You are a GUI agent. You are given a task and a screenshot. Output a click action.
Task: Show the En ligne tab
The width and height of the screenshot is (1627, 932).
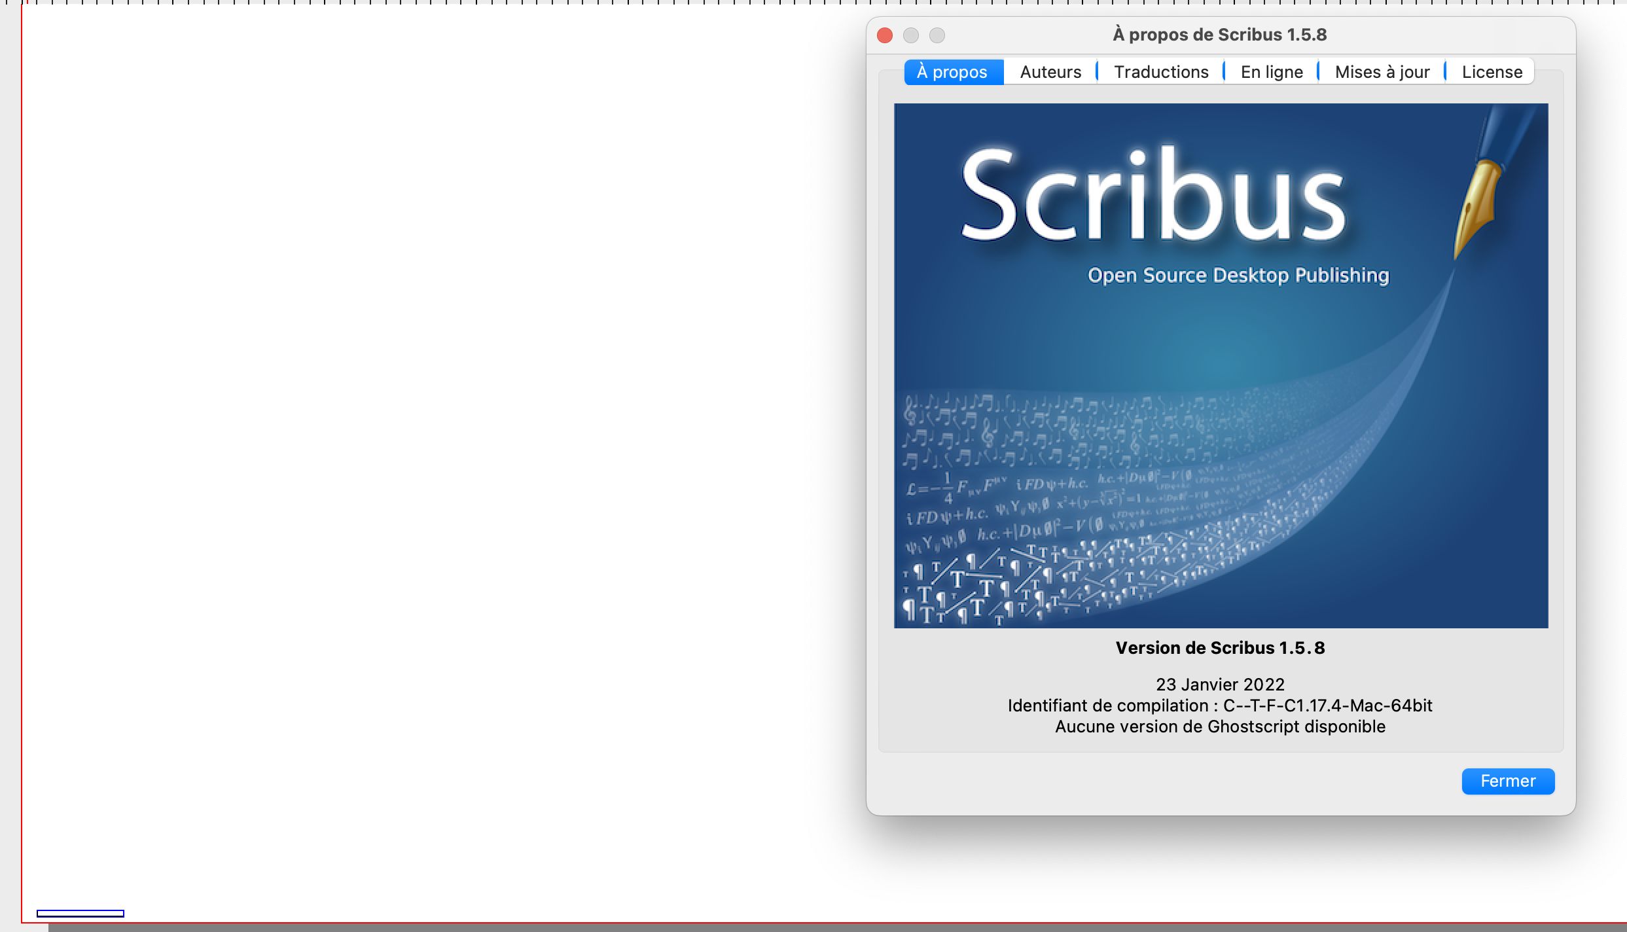[1271, 72]
